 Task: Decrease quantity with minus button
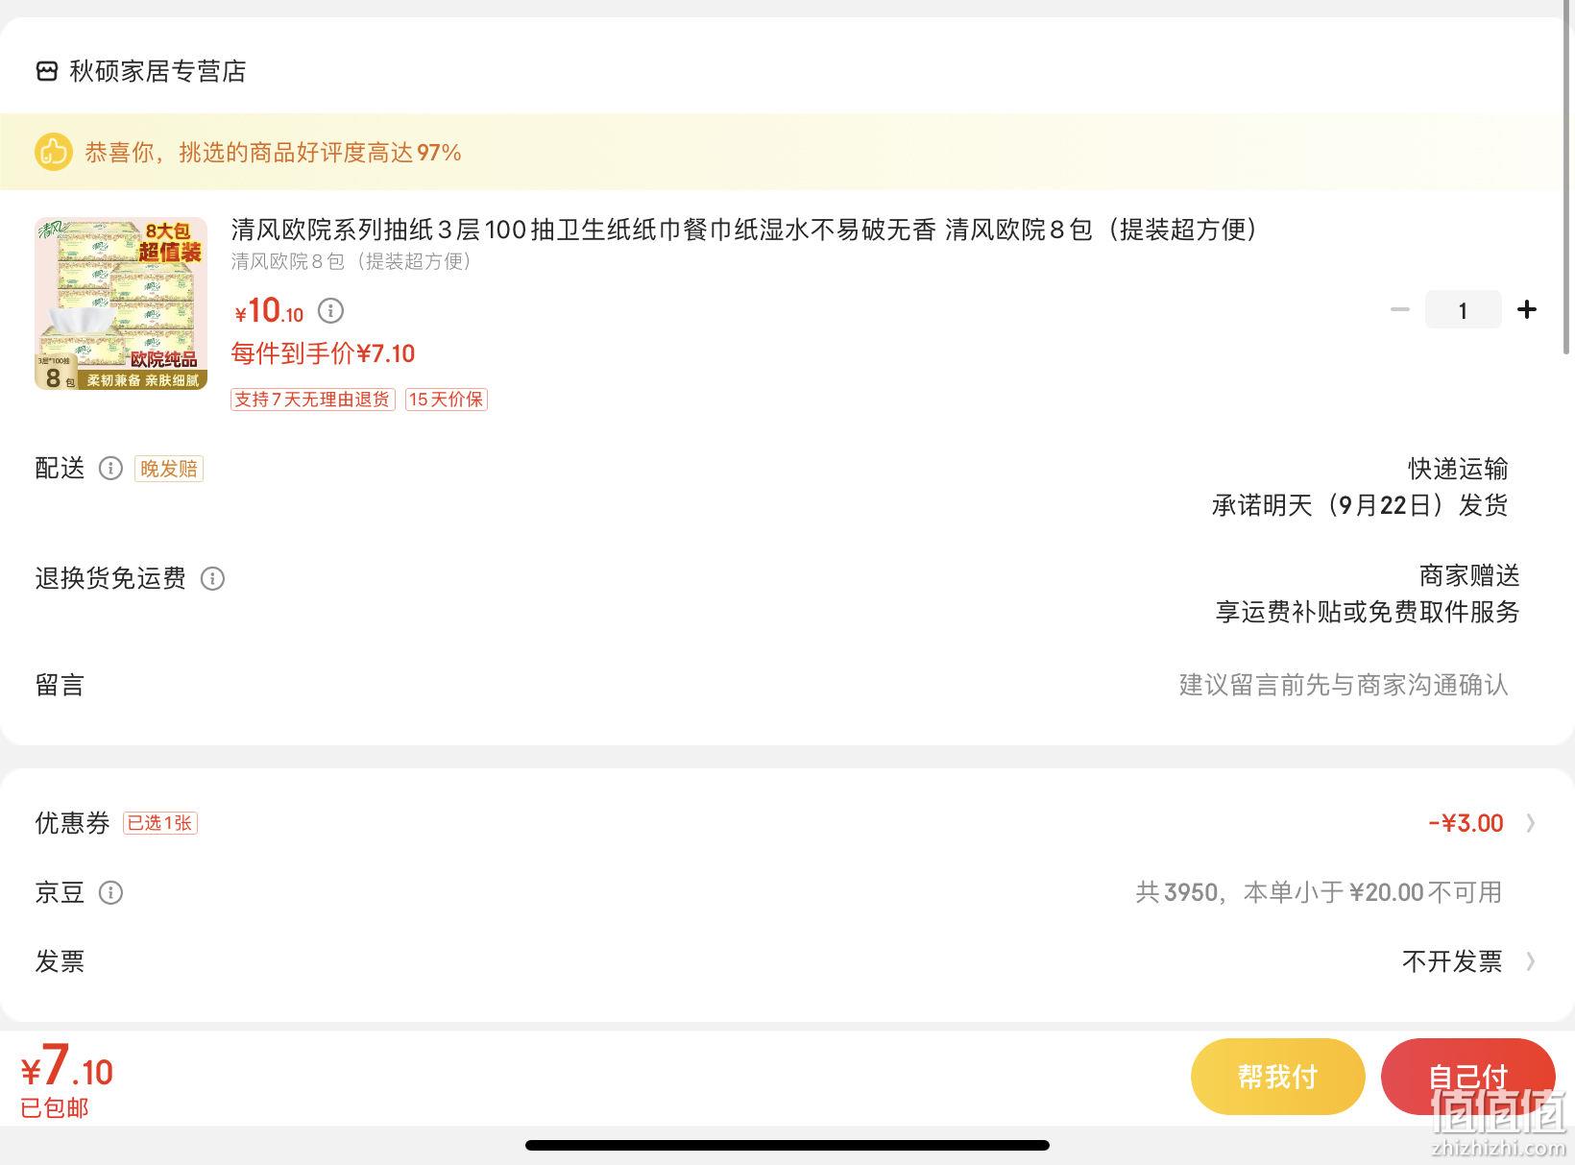click(x=1400, y=309)
